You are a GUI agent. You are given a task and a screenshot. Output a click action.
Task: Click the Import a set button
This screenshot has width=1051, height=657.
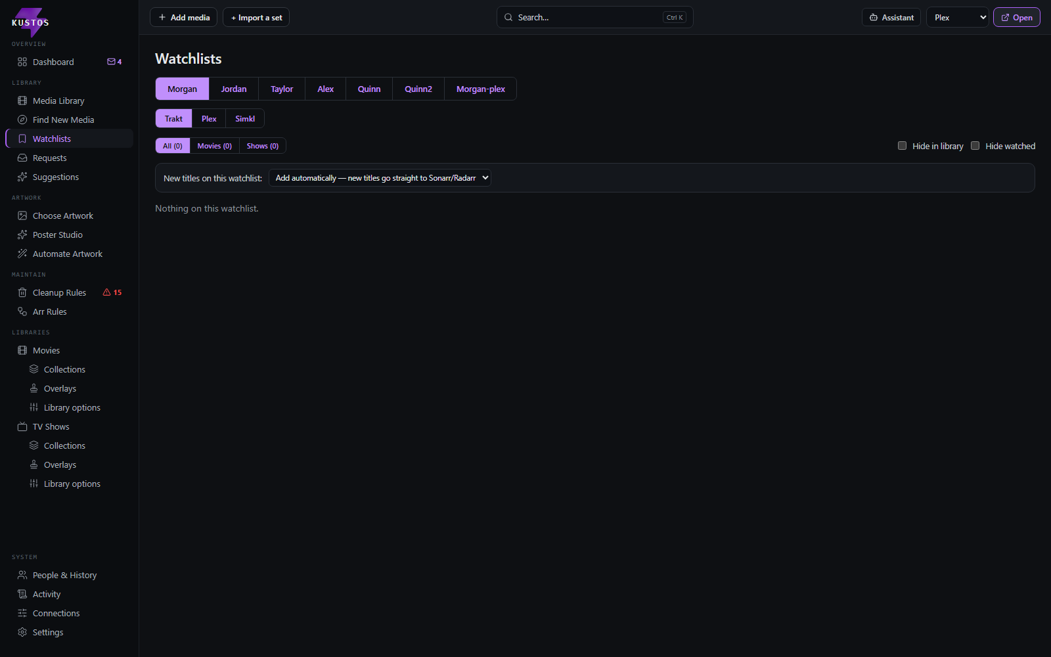pyautogui.click(x=256, y=18)
